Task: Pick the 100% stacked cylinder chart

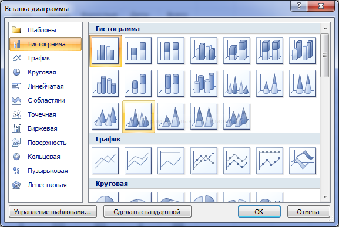Action: coord(171,83)
